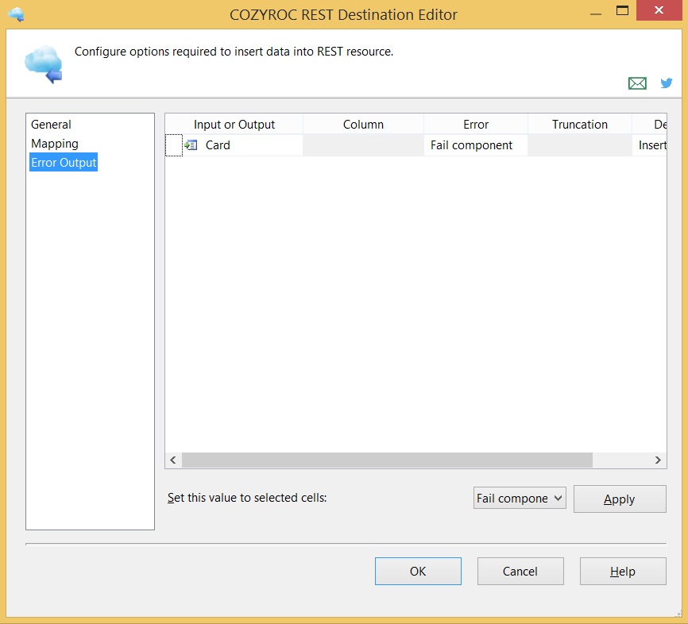Click the Error column header

click(x=476, y=125)
